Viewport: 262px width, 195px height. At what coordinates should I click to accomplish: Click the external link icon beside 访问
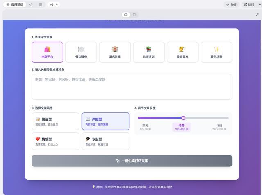pos(246,4)
